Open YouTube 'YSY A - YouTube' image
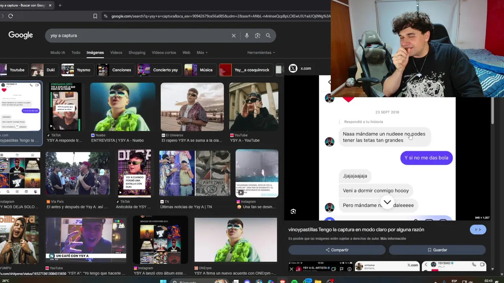 [254, 107]
